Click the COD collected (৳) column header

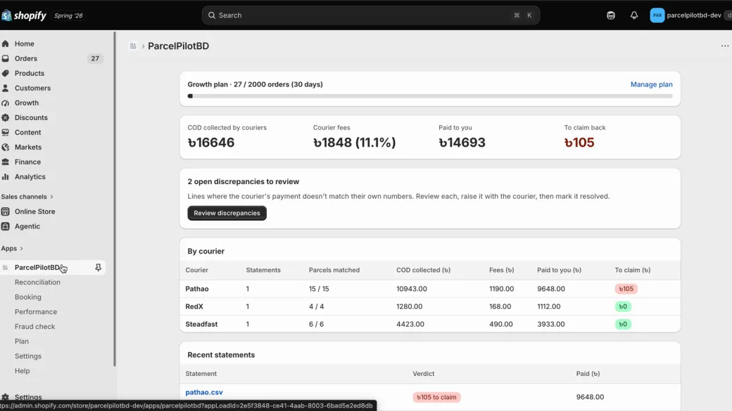point(424,270)
